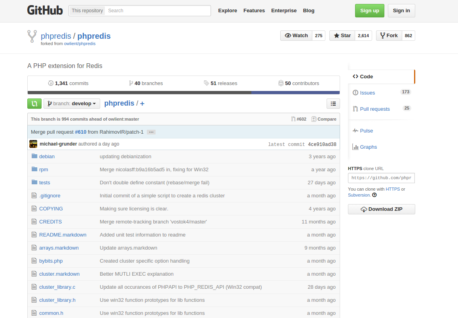Screen dimensions: 458x318
Task: Open the 1,341 commits link
Action: (68, 83)
